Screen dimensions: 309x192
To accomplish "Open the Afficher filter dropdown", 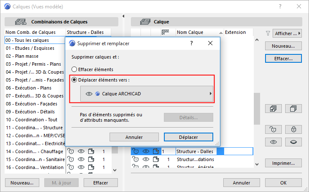I will 287,33.
